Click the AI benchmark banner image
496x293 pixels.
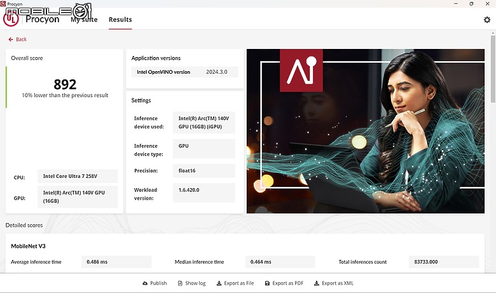(366, 131)
